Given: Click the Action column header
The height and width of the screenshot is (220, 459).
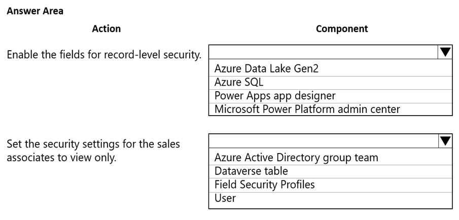Looking at the screenshot, I should pos(107,29).
